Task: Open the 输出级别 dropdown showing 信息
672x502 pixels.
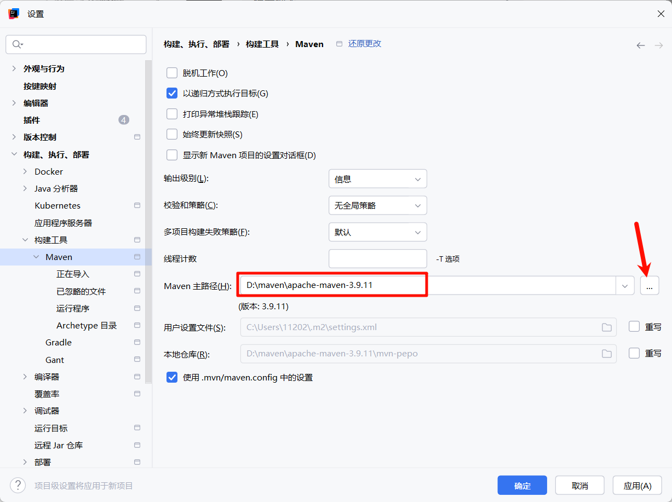Action: [377, 179]
